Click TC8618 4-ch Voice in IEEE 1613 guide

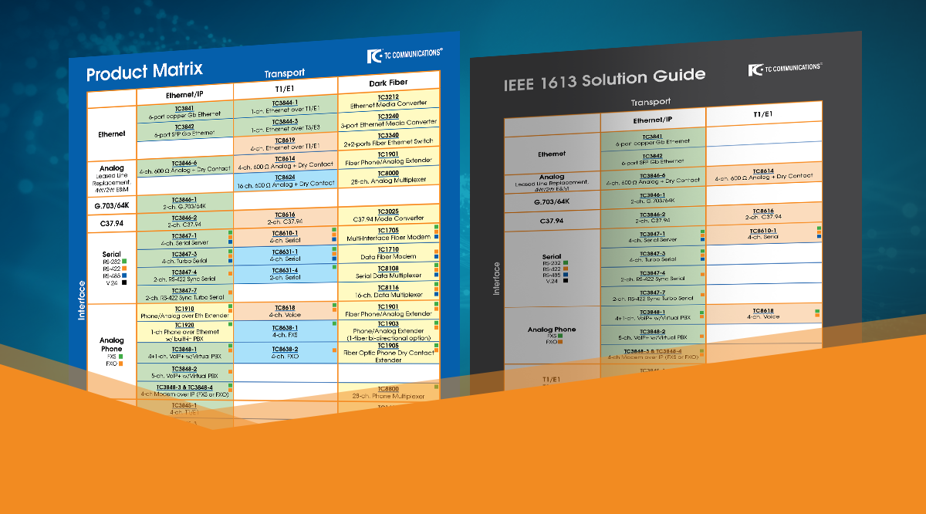[762, 313]
